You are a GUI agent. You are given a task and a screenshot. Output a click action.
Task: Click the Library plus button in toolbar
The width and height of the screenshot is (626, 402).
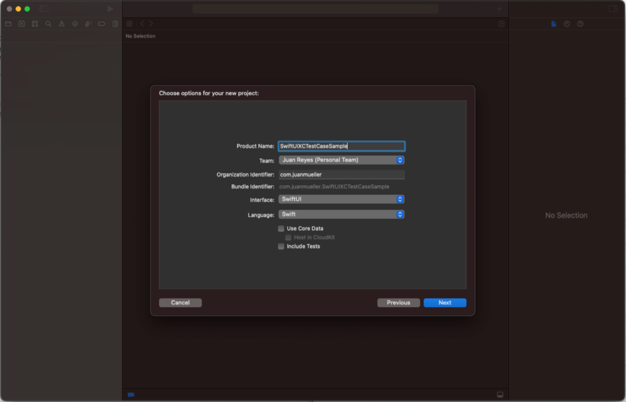(x=499, y=9)
